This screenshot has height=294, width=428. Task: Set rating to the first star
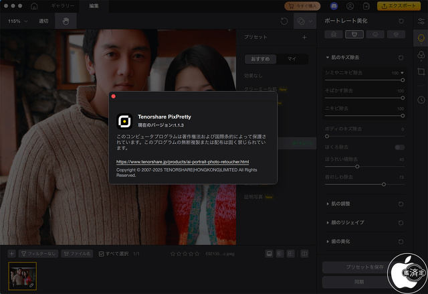173,254
